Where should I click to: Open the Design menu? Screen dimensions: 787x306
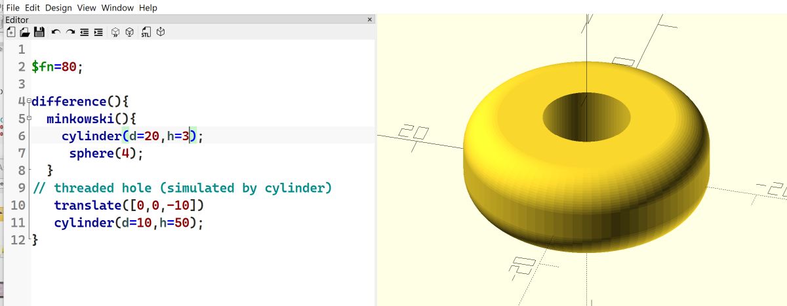click(x=58, y=8)
